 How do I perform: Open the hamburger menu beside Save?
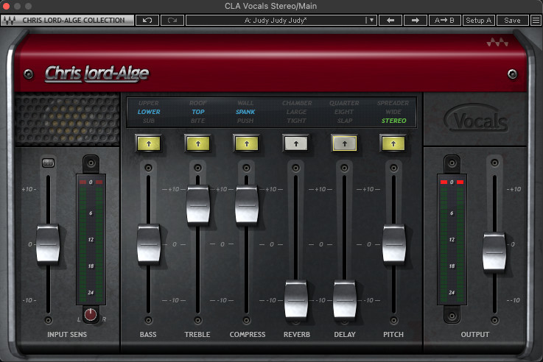click(536, 21)
